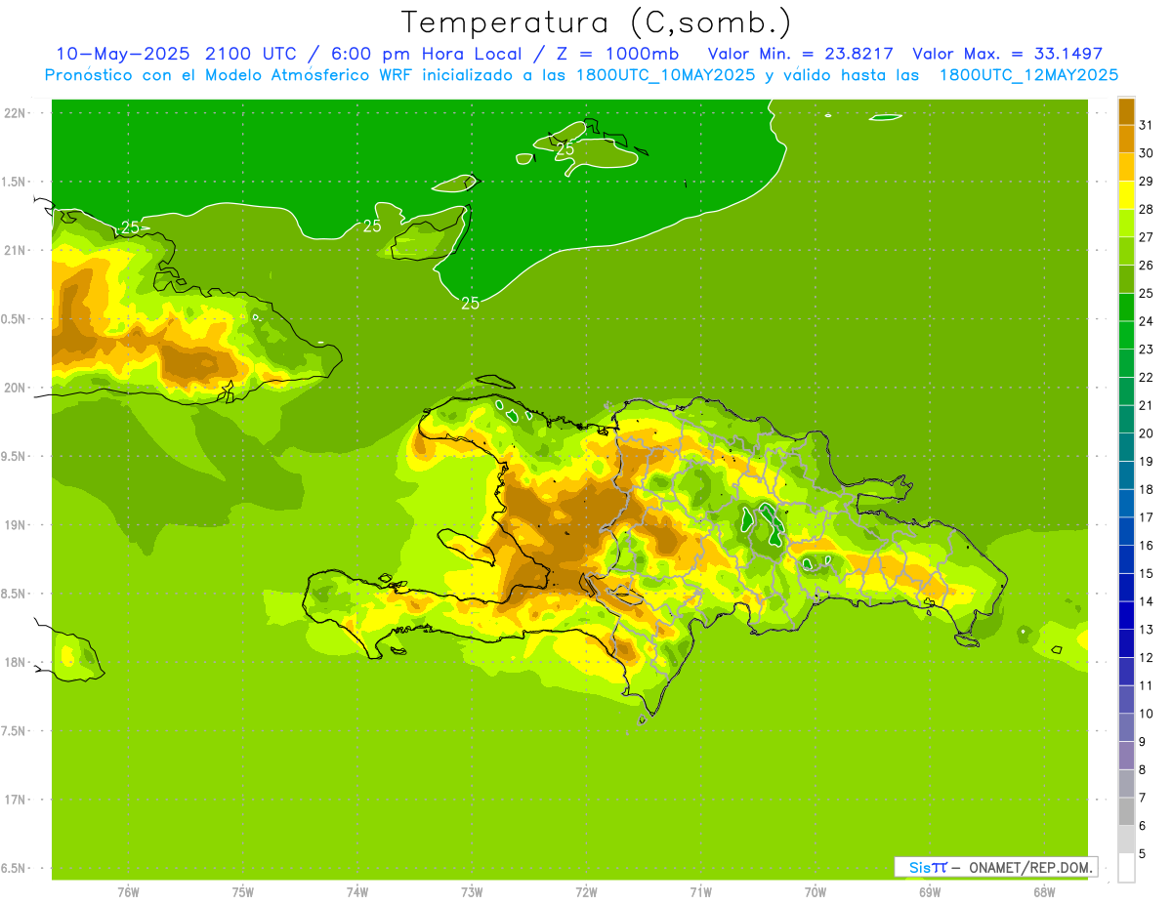The height and width of the screenshot is (905, 1172).
Task: Select "Valor Max. = 33.1497" in the header
Action: [x=1007, y=54]
